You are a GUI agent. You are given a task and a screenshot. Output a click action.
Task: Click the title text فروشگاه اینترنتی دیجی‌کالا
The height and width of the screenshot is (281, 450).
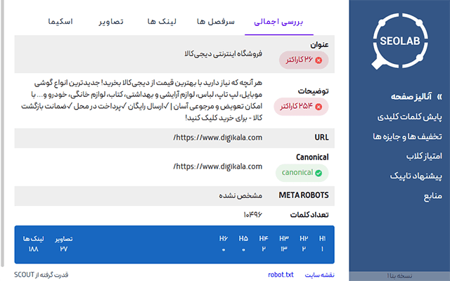tap(224, 53)
